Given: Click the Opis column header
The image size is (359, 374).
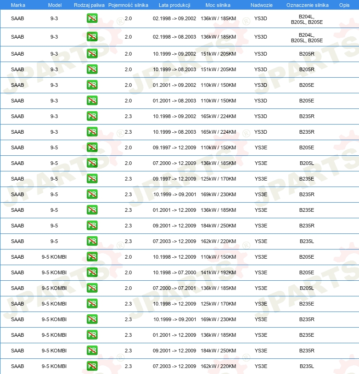Looking at the screenshot, I should [344, 5].
